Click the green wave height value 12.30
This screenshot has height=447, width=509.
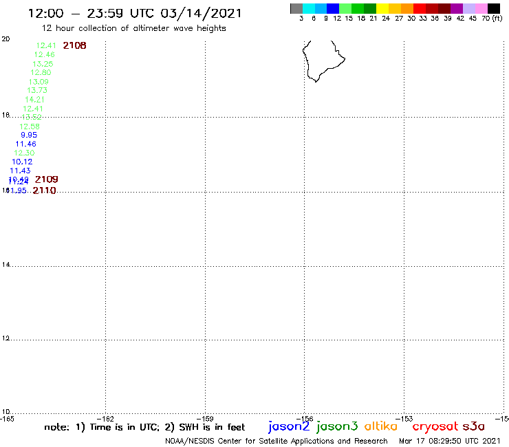pyautogui.click(x=24, y=153)
